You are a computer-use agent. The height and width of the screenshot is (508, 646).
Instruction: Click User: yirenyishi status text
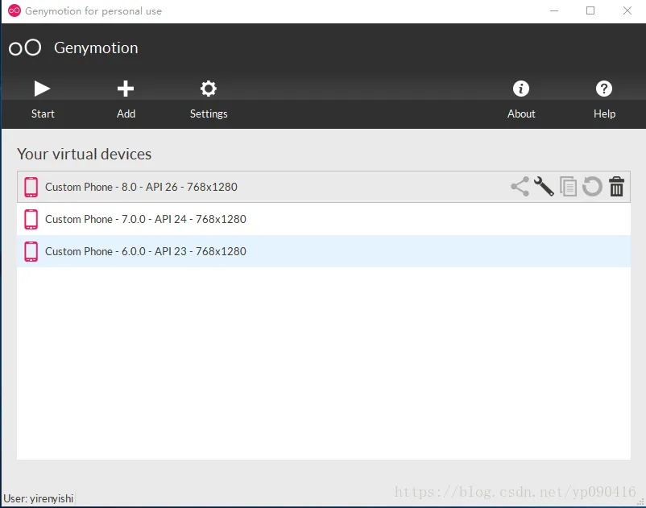(39, 498)
